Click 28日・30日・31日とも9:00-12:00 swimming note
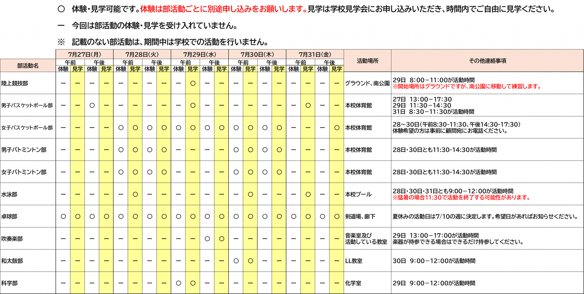Viewport: 584px width, 294px height. 453,191
